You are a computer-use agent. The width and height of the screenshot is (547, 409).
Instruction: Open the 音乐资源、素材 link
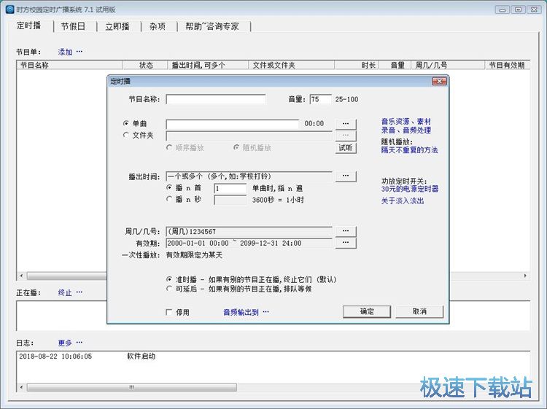(406, 122)
